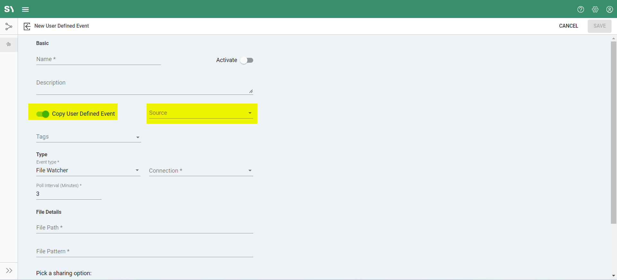The height and width of the screenshot is (280, 617).
Task: Click into the File Path field
Action: [x=145, y=228]
